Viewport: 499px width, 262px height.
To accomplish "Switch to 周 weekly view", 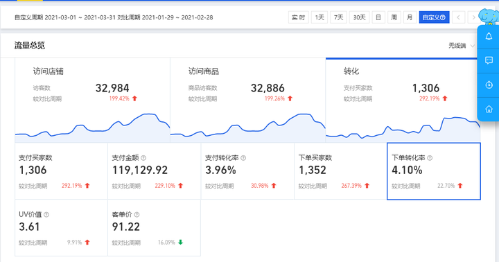I will coord(394,17).
